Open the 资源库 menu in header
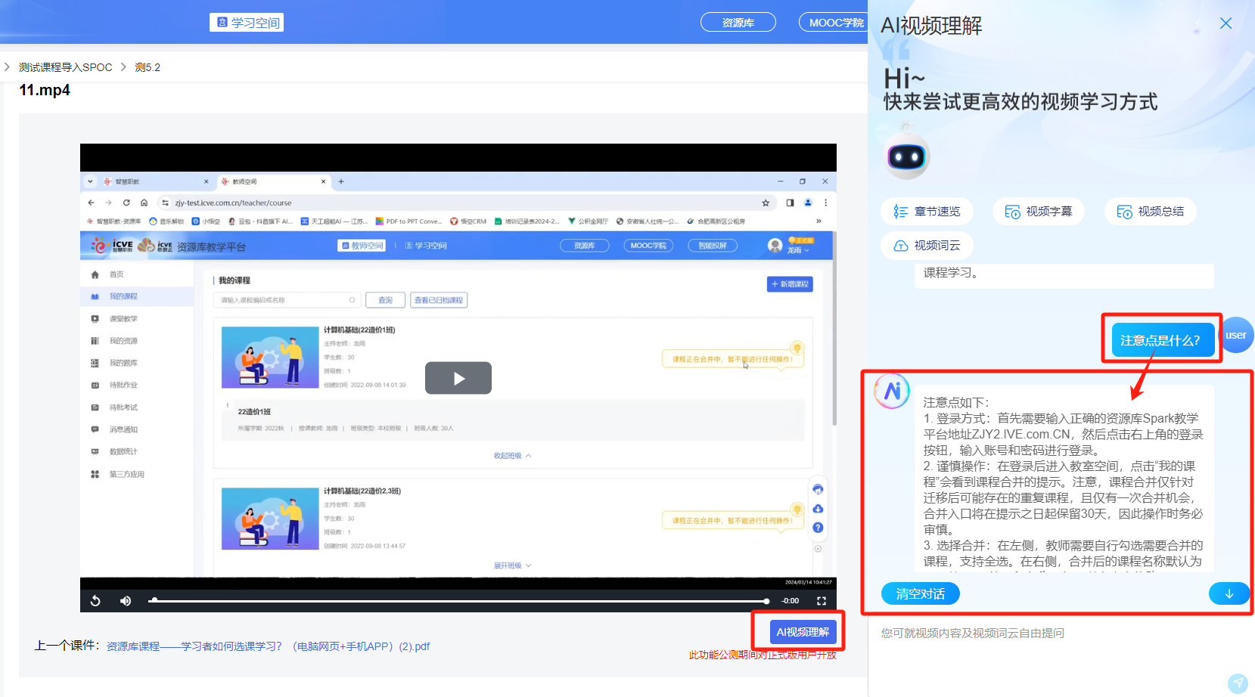The width and height of the screenshot is (1255, 697). (738, 23)
